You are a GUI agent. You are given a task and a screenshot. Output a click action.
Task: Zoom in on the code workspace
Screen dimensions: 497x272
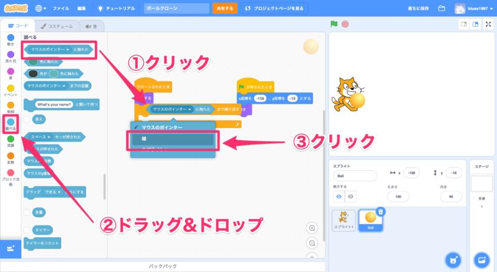click(312, 228)
